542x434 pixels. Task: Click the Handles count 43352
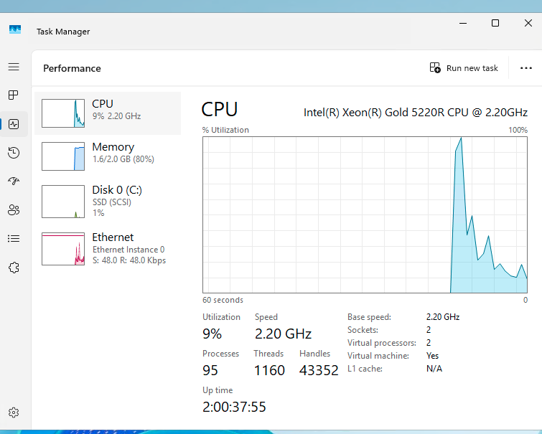coord(319,370)
